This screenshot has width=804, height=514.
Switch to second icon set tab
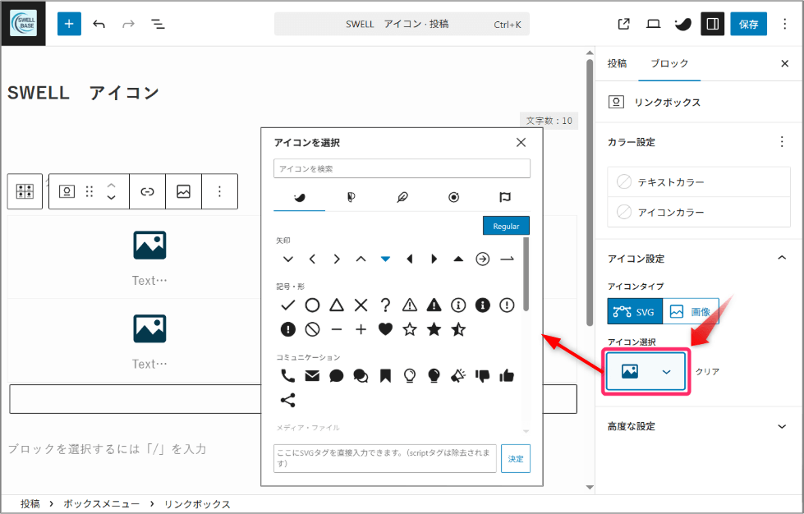[x=351, y=197]
